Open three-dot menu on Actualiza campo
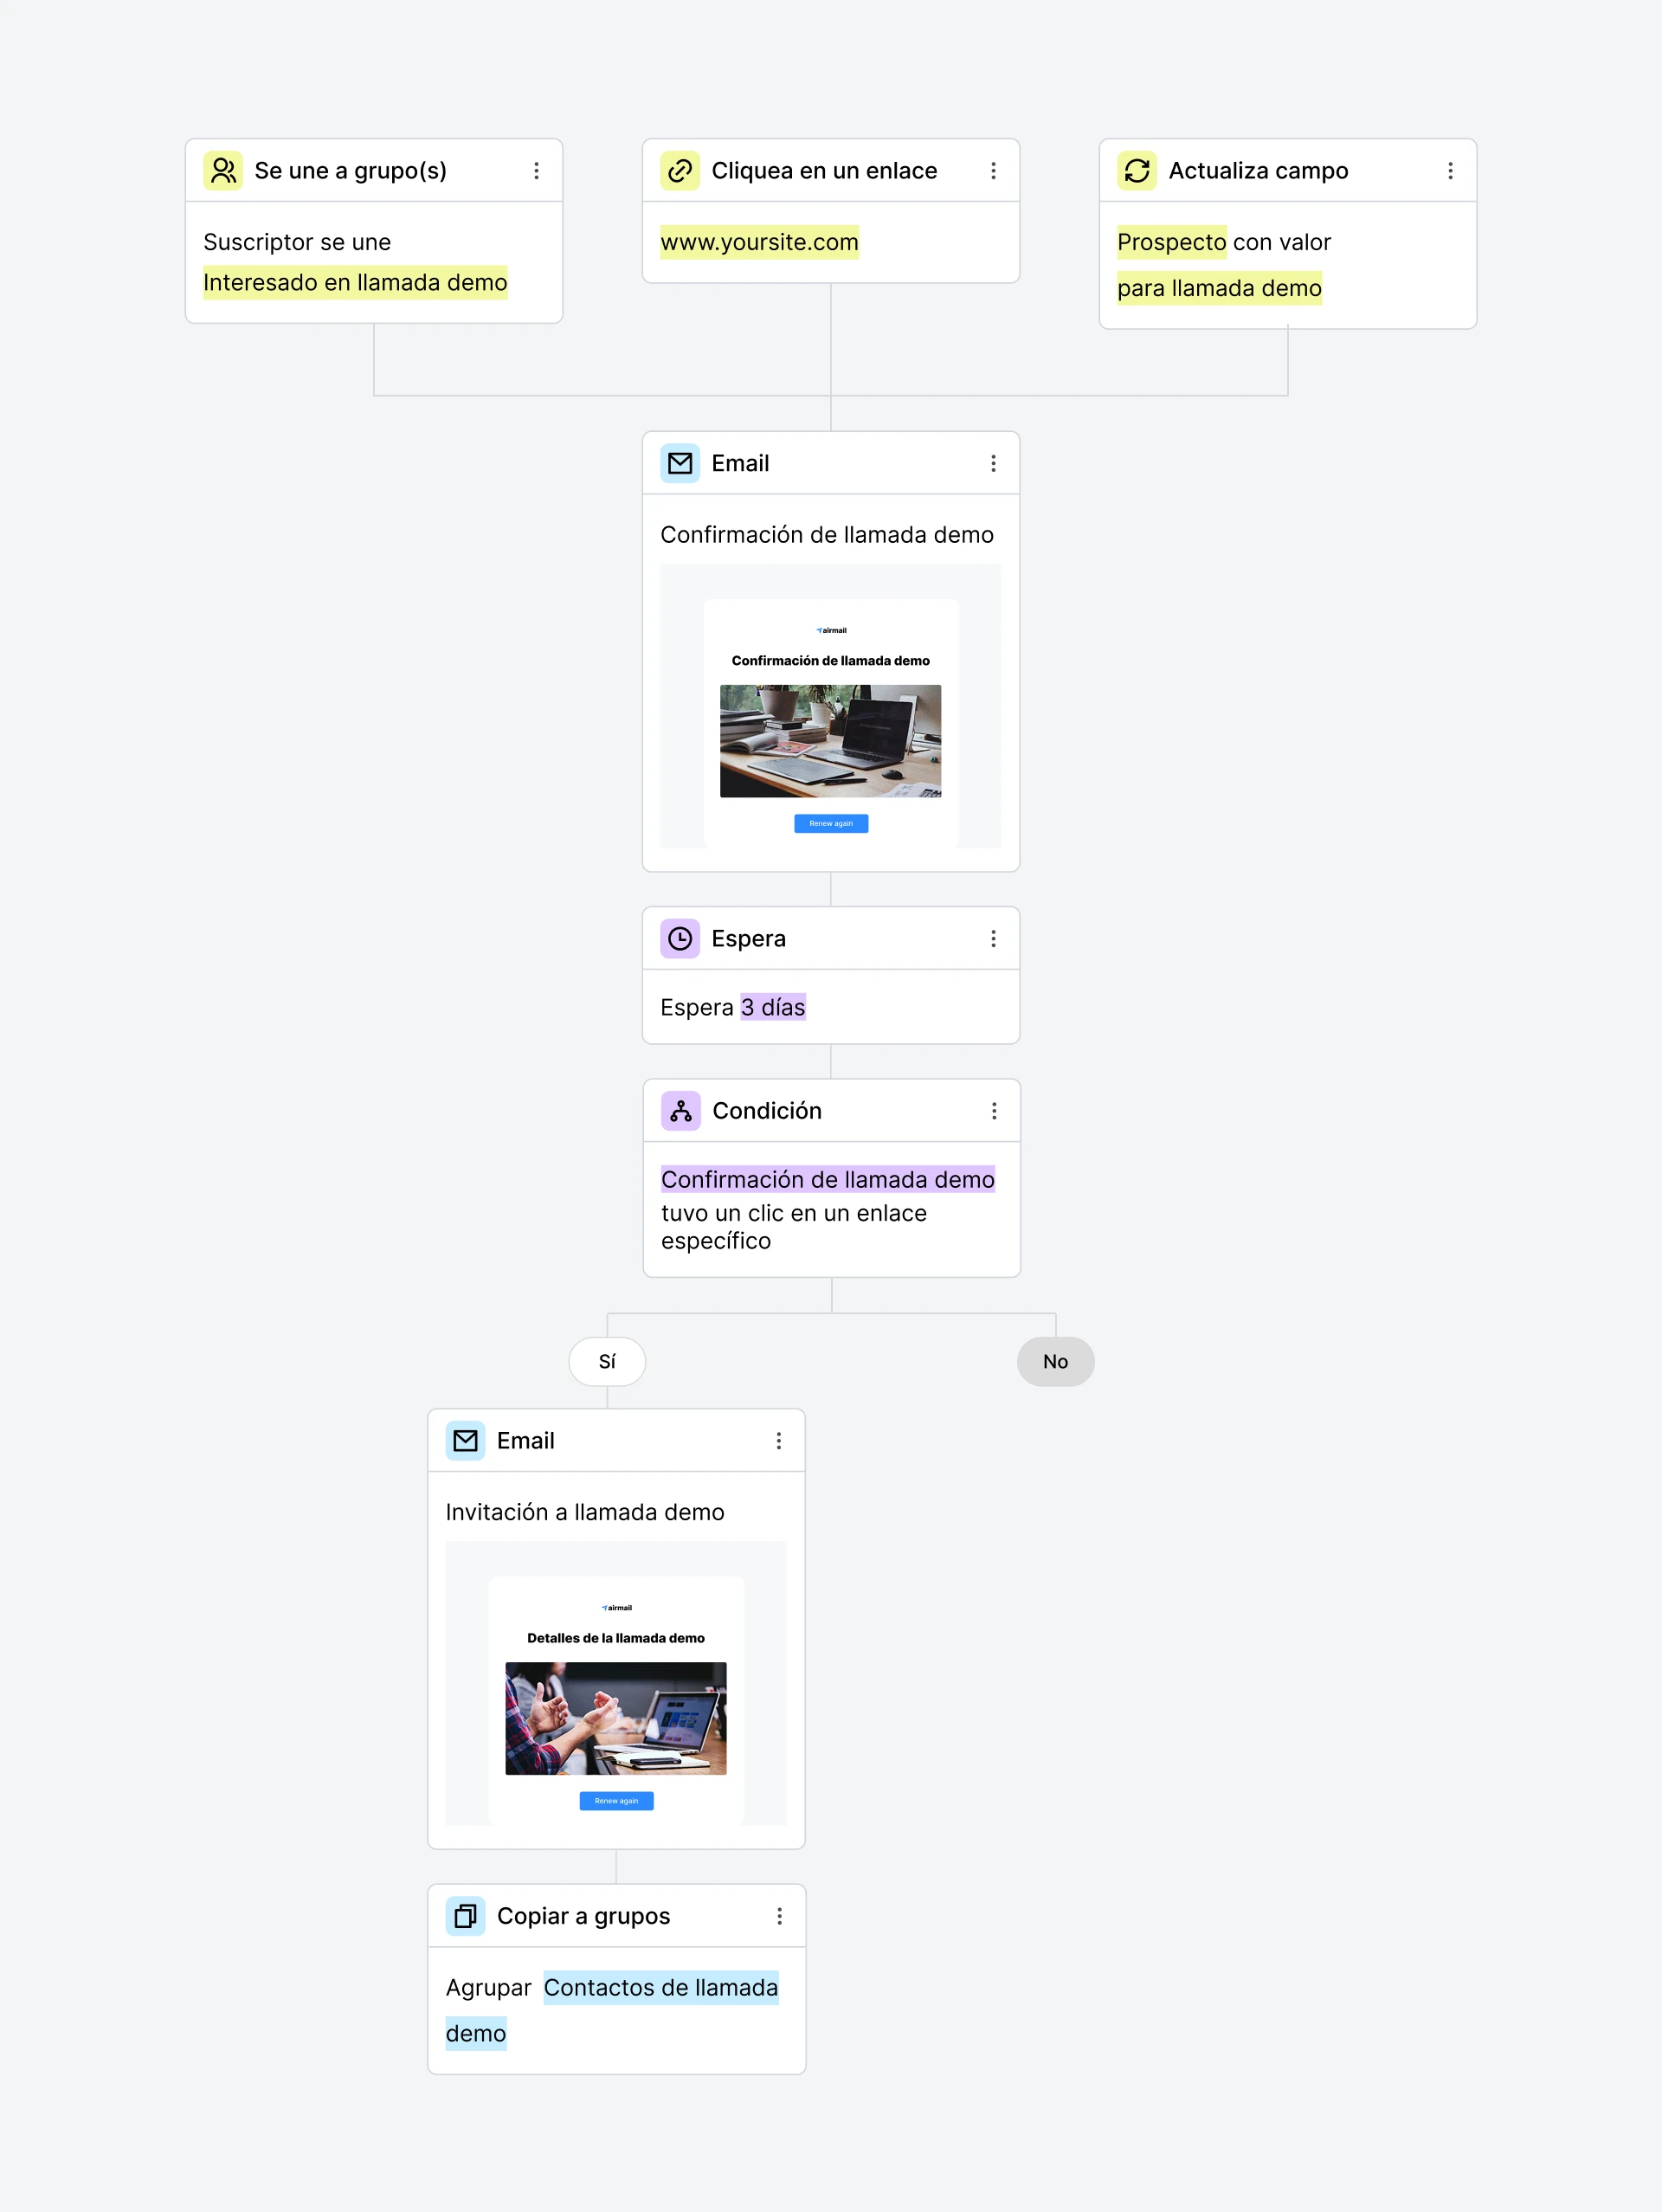Viewport: 1662px width, 2212px height. [1450, 171]
